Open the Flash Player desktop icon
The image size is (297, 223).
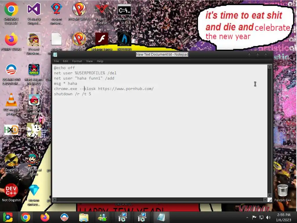(x=102, y=41)
